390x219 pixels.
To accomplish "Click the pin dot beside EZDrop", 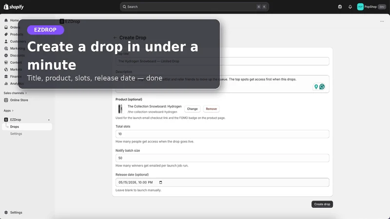I will pos(49,120).
